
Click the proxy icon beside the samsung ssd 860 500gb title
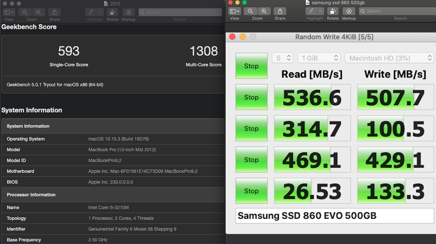pyautogui.click(x=308, y=2)
